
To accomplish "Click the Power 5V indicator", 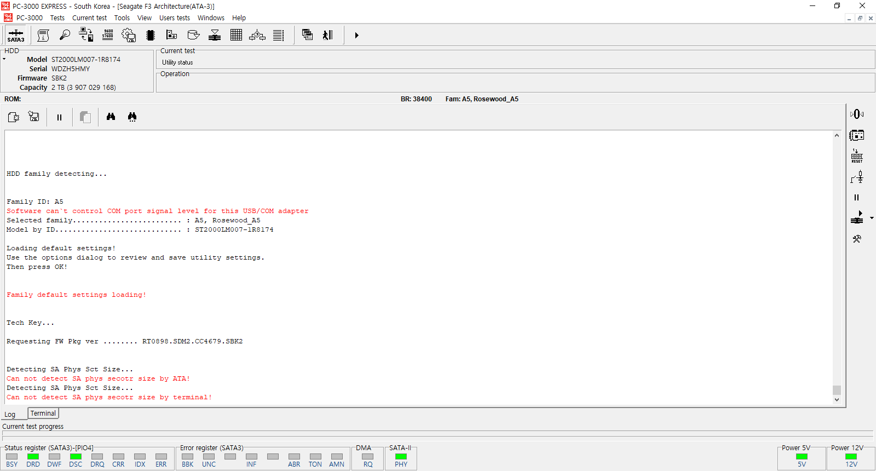I will click(x=802, y=457).
